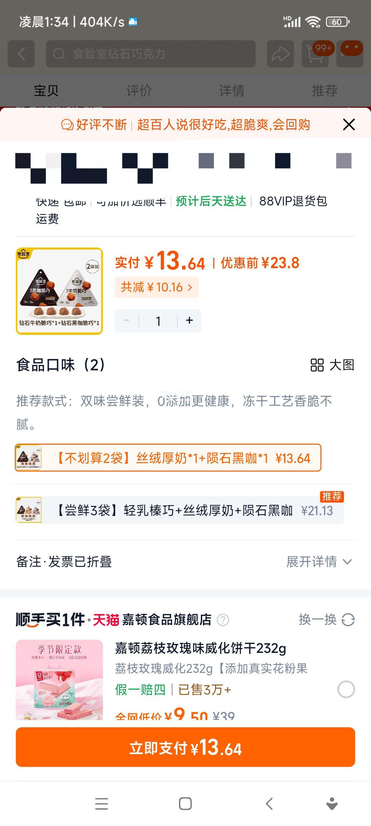Open the selected chocolate product thumbnail
This screenshot has width=371, height=826.
pos(59,291)
